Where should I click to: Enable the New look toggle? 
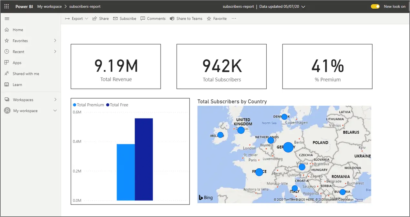tap(375, 6)
